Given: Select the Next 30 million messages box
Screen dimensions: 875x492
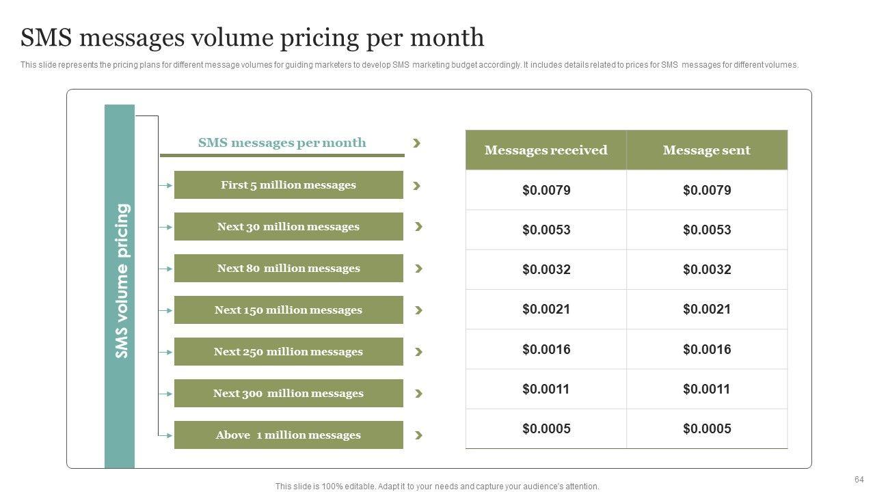Looking at the screenshot, I should (x=288, y=227).
